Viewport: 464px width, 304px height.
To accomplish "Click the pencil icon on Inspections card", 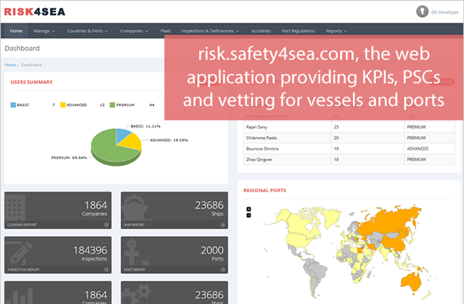I will tap(21, 253).
